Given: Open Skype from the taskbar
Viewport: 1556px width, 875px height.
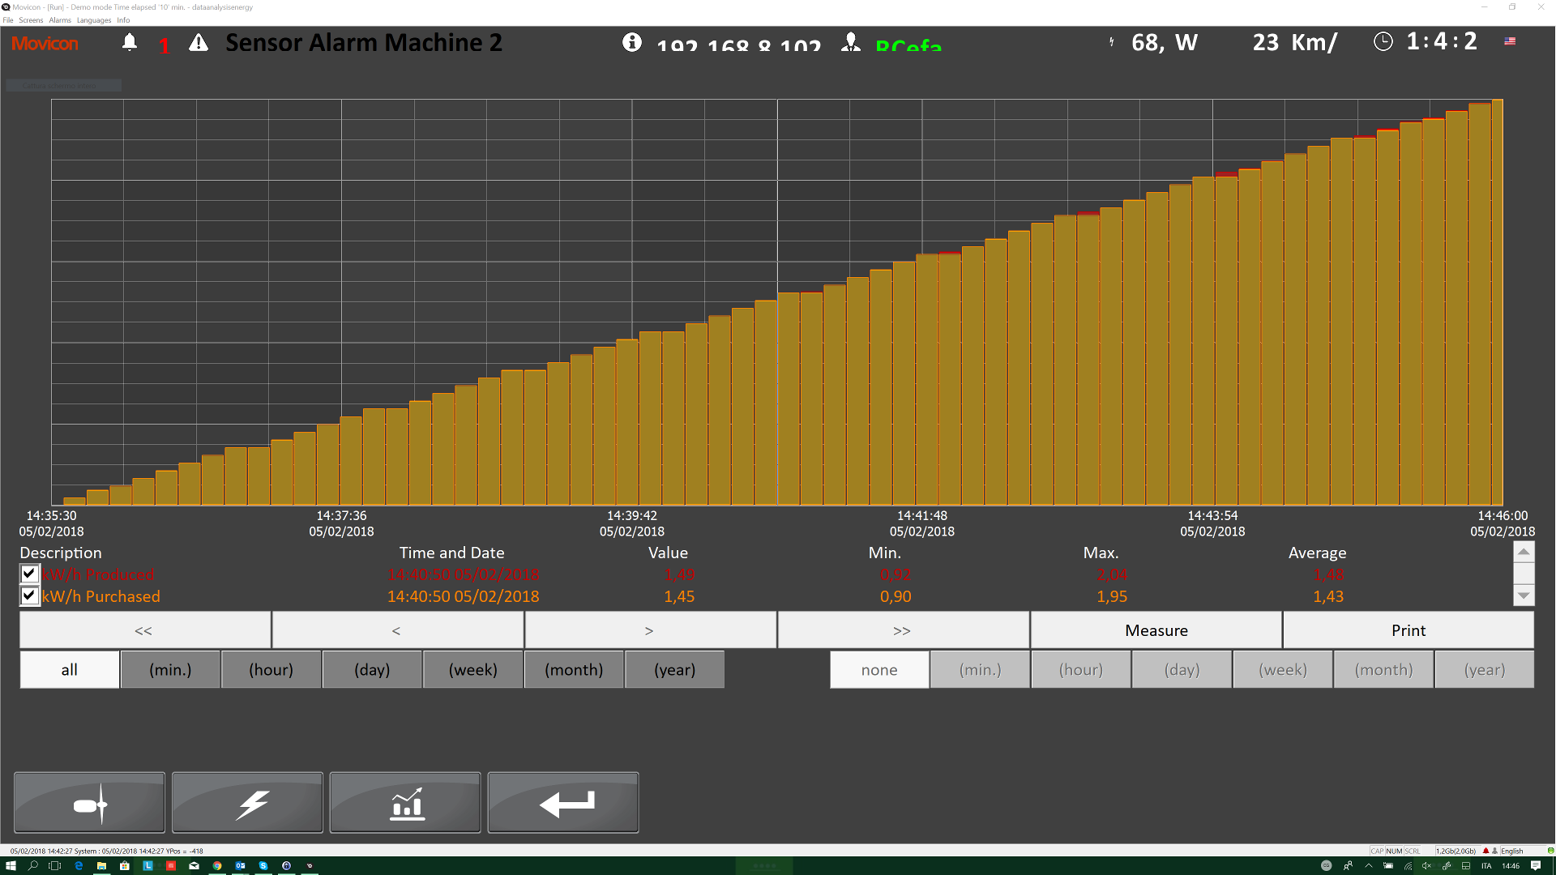Looking at the screenshot, I should tap(263, 865).
